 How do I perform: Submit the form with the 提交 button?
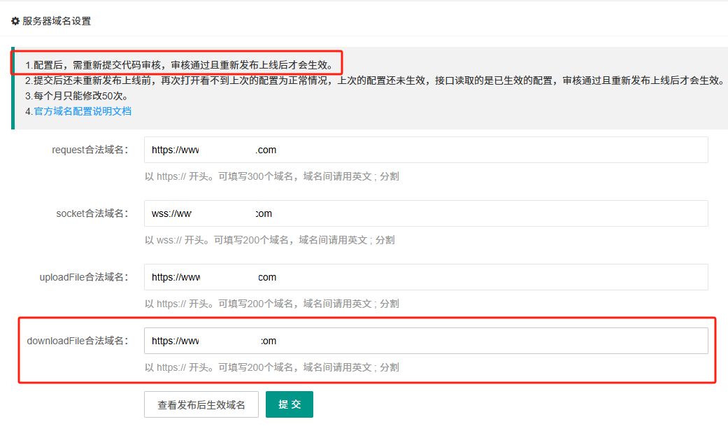coord(289,404)
